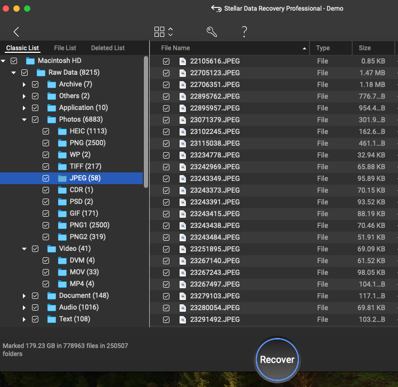The height and width of the screenshot is (387, 398).
Task: Sort by the Type column header
Action: pos(331,48)
